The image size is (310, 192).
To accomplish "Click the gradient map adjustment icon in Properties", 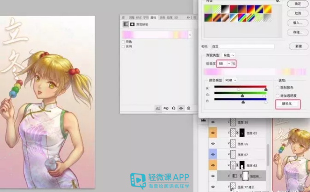I will click(x=126, y=24).
